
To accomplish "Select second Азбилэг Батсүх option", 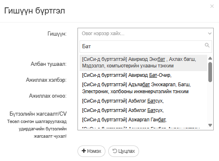I will tap(143, 110).
